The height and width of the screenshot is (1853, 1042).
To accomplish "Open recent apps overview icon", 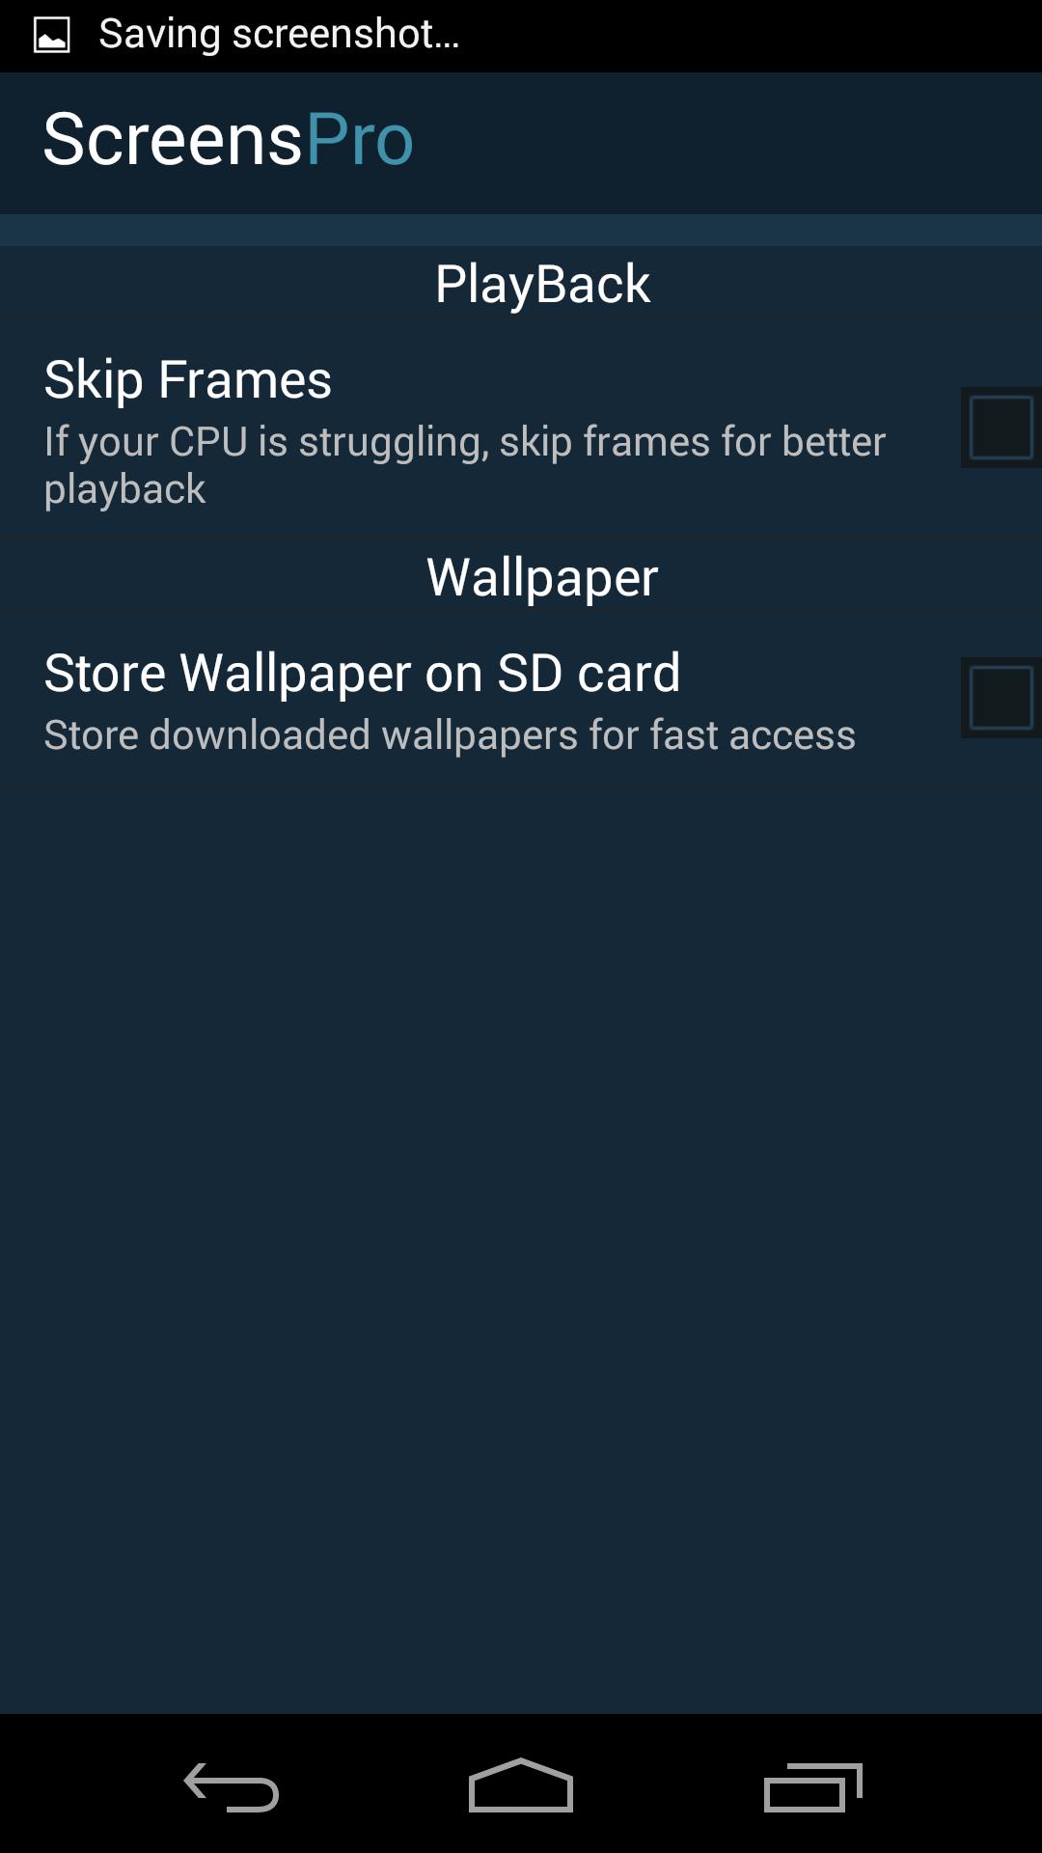I will (x=812, y=1786).
